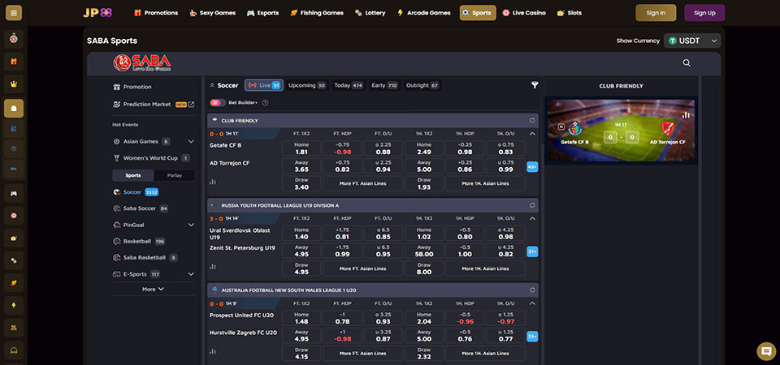Viewport: 780px width, 365px height.
Task: Switch to the Today tab
Action: click(x=349, y=85)
